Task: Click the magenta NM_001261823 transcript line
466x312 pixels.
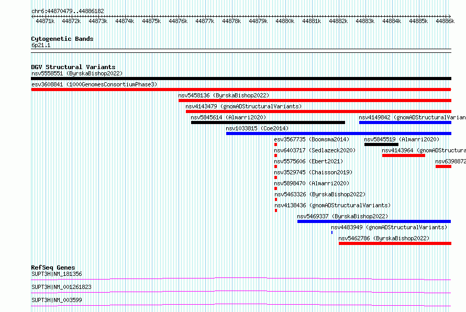Action: click(241, 292)
